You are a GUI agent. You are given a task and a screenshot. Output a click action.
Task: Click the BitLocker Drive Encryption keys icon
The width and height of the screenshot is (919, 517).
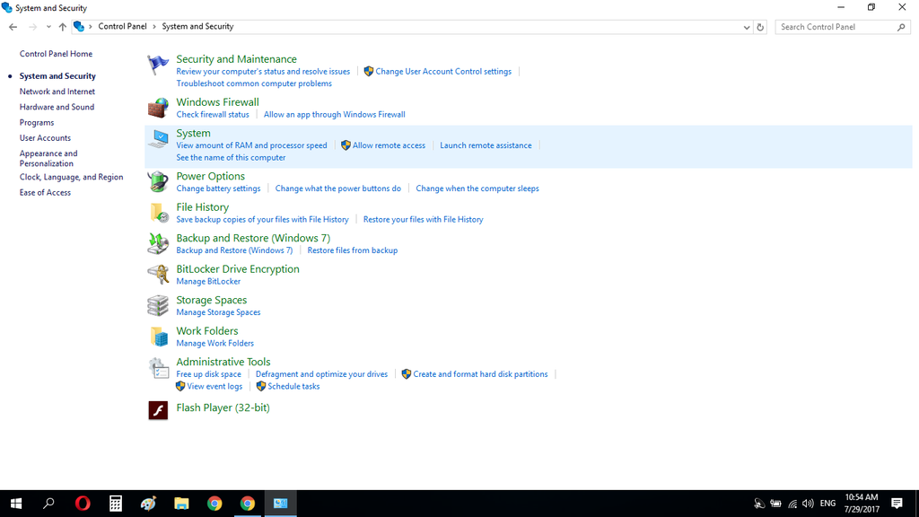tap(158, 275)
